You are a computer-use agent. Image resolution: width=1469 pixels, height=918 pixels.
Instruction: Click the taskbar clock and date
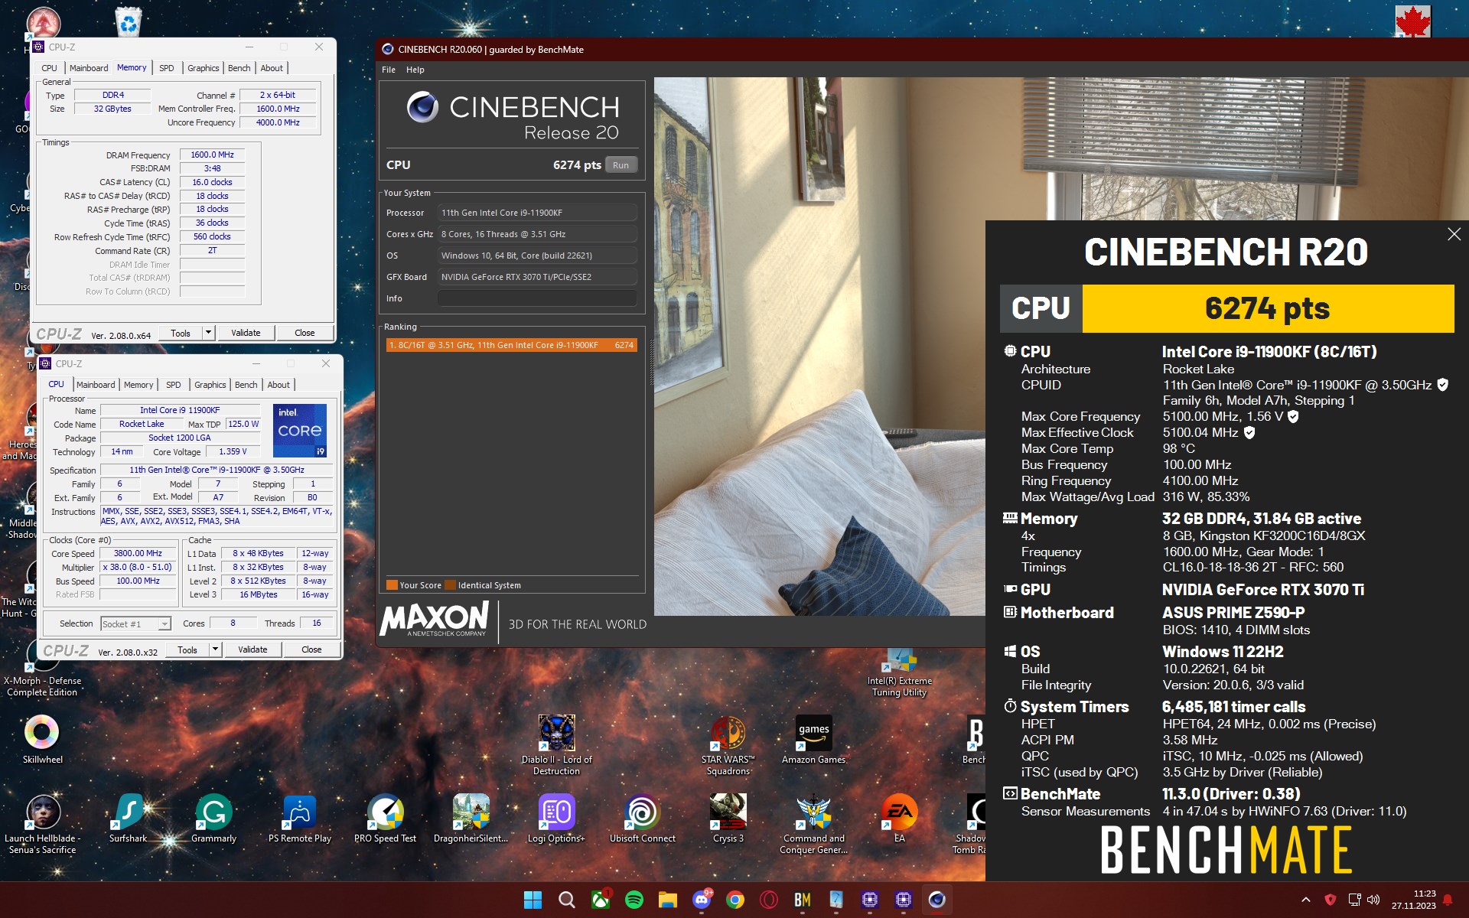1413,900
